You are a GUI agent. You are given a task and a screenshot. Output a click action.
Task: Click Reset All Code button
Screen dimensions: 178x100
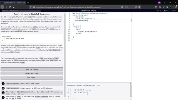(32, 73)
